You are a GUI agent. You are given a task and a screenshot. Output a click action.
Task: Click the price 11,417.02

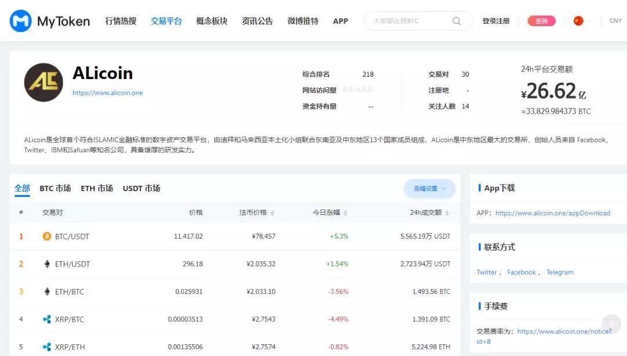pos(188,236)
